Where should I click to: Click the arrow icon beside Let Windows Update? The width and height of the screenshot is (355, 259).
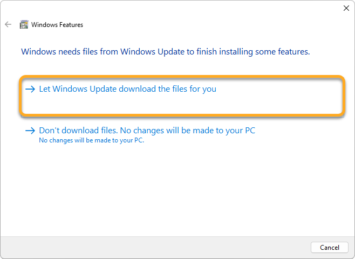click(x=31, y=89)
